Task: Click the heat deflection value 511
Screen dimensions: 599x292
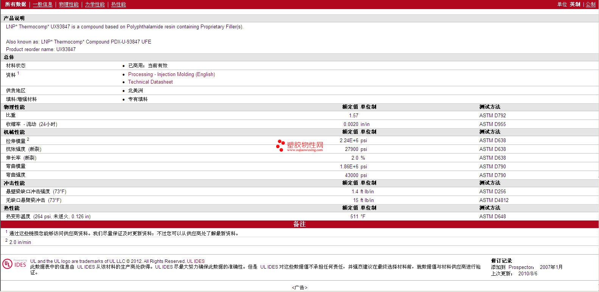Action: 354,217
